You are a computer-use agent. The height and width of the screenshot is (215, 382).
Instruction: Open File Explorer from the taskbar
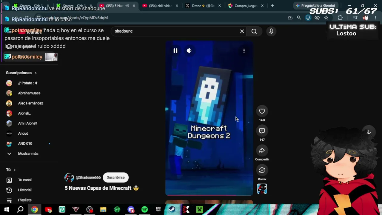pyautogui.click(x=103, y=210)
